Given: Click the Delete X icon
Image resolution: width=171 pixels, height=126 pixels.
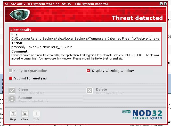Looking at the screenshot, I should point(89,91).
